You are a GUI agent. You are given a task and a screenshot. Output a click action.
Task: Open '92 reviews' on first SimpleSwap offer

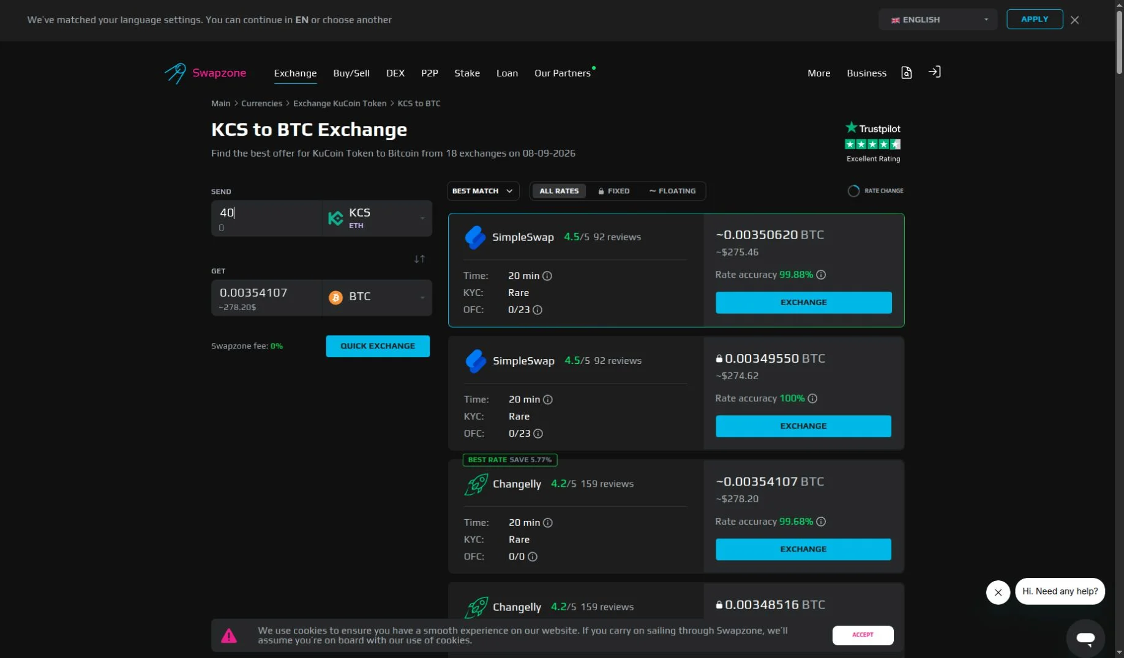(617, 237)
